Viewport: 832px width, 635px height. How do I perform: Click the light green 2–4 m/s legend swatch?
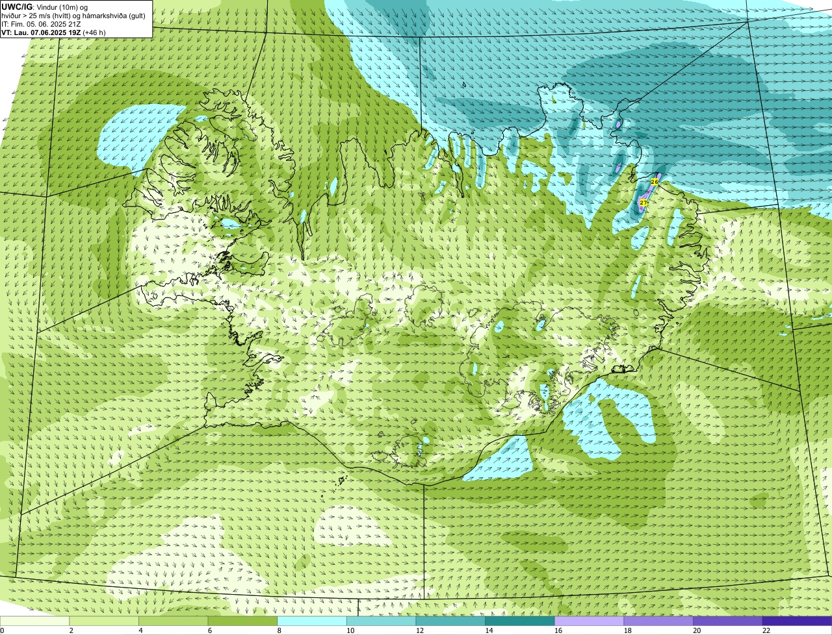pos(104,621)
